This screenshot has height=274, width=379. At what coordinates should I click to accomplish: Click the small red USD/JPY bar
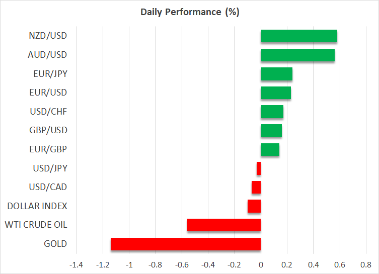point(259,168)
